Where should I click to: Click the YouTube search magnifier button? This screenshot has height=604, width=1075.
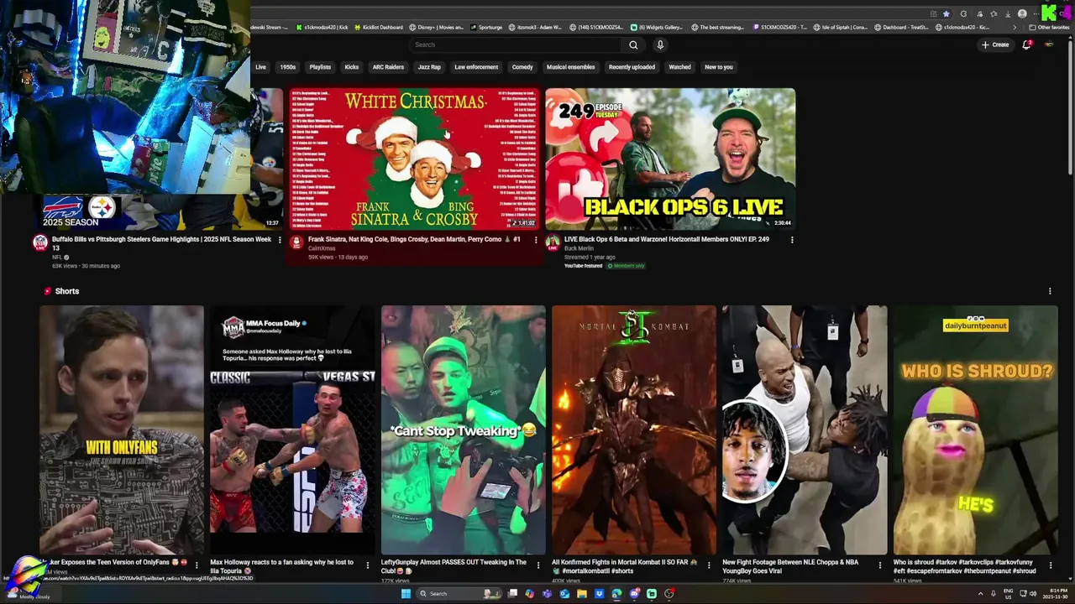point(633,44)
